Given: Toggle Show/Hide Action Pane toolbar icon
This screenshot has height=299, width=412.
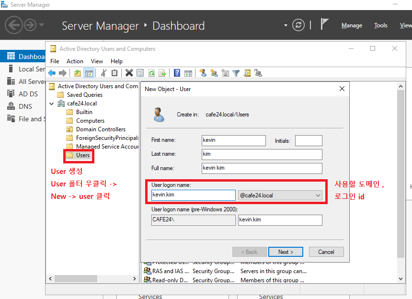Looking at the screenshot, I should [x=188, y=73].
